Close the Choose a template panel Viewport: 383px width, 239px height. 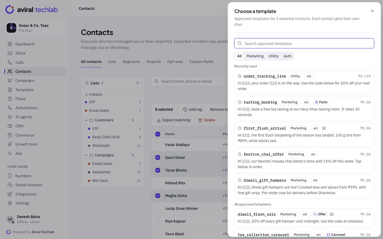click(372, 11)
